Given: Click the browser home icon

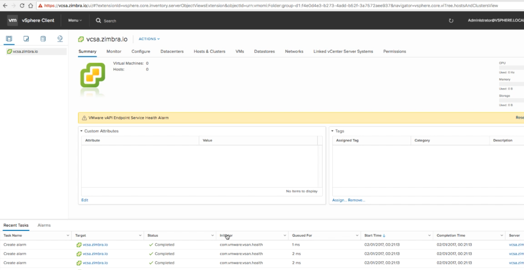Looking at the screenshot, I should point(30,6).
